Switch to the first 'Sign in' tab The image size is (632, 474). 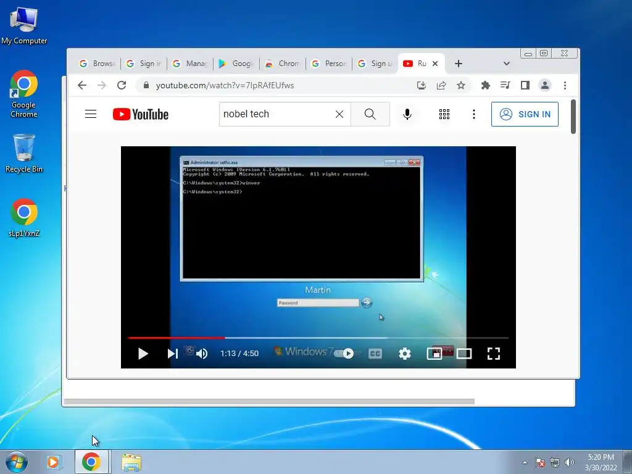[144, 64]
